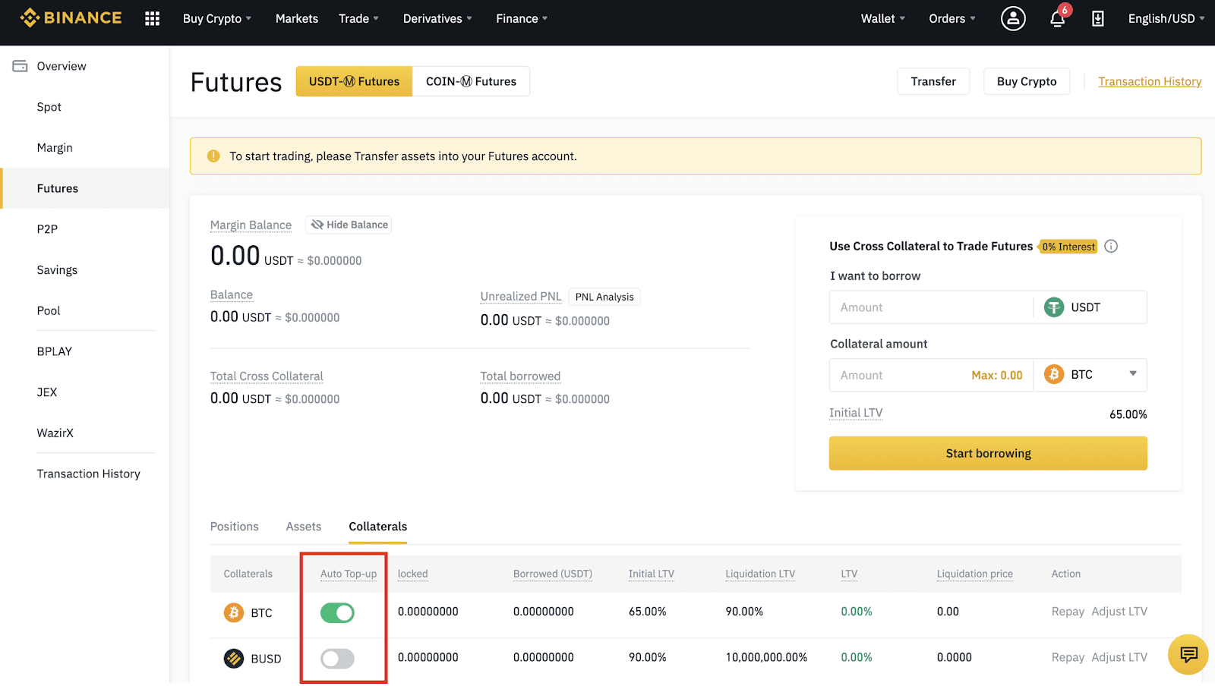Click Adjust LTV in the BUSD row

(x=1119, y=657)
